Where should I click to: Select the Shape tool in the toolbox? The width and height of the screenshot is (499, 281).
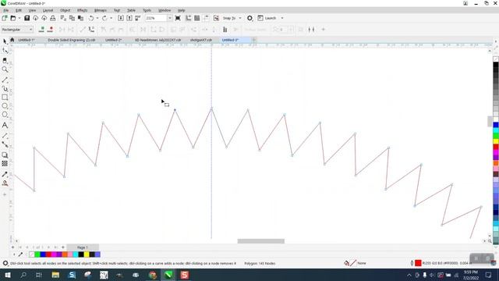point(5,51)
